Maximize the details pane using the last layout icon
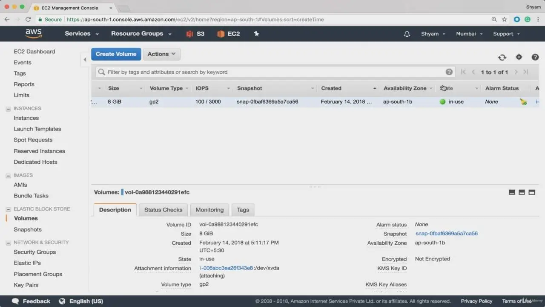 (532, 192)
